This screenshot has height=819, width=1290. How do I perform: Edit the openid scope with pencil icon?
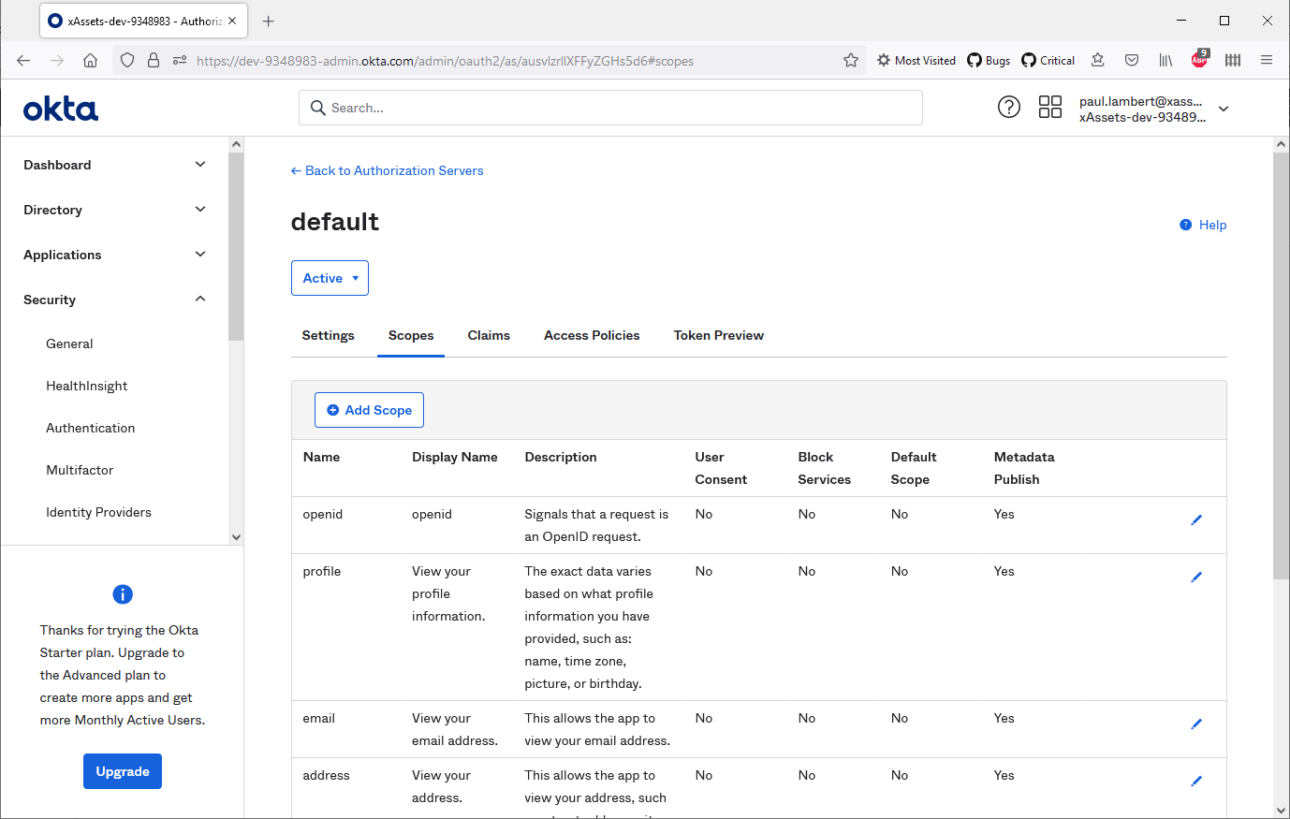coord(1195,520)
